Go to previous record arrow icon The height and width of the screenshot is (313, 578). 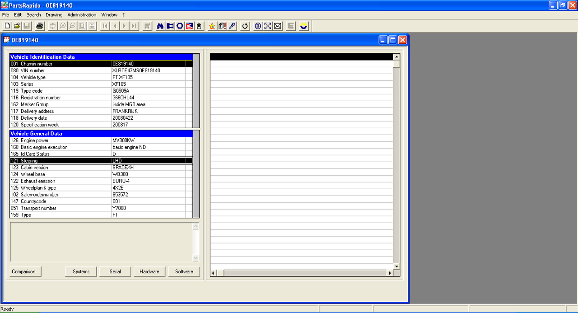tap(115, 26)
